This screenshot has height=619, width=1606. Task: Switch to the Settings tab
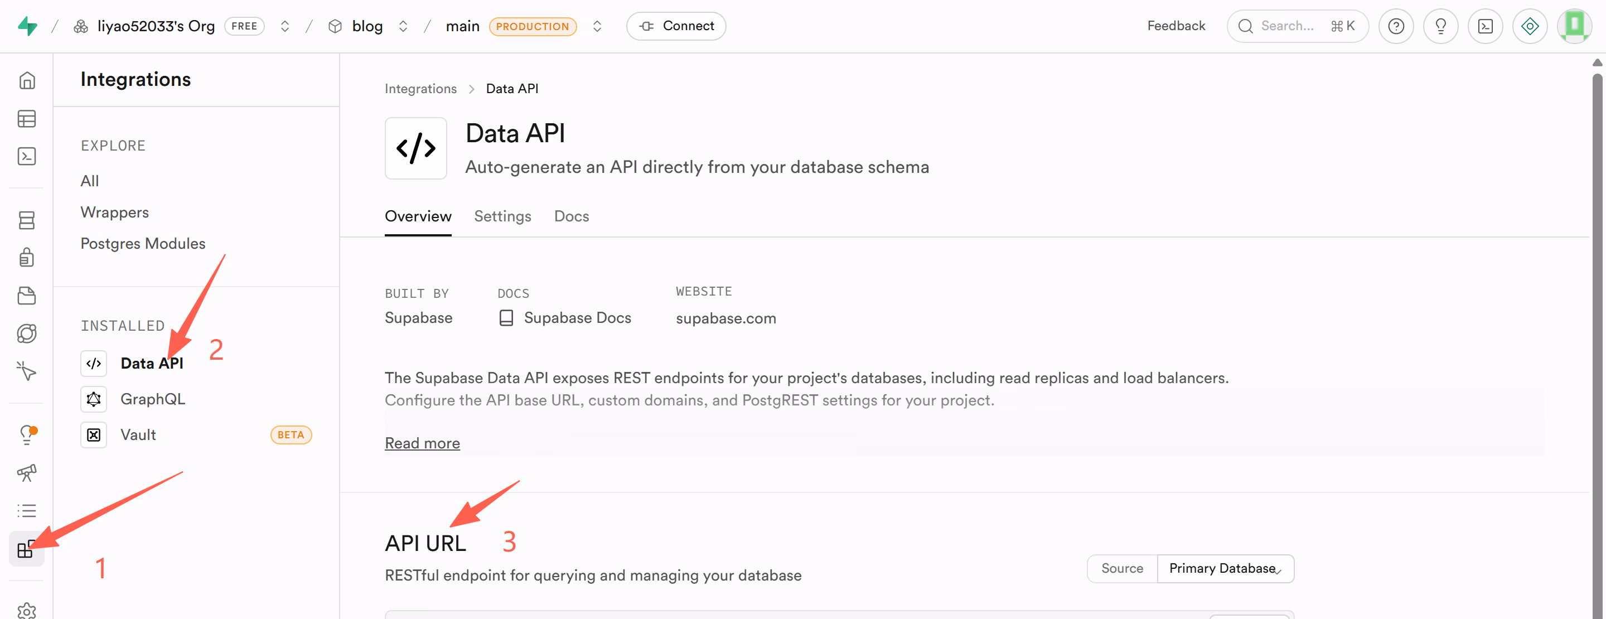pos(502,216)
